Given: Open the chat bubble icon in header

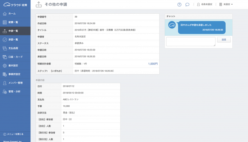Looking at the screenshot, I should pyautogui.click(x=187, y=4).
